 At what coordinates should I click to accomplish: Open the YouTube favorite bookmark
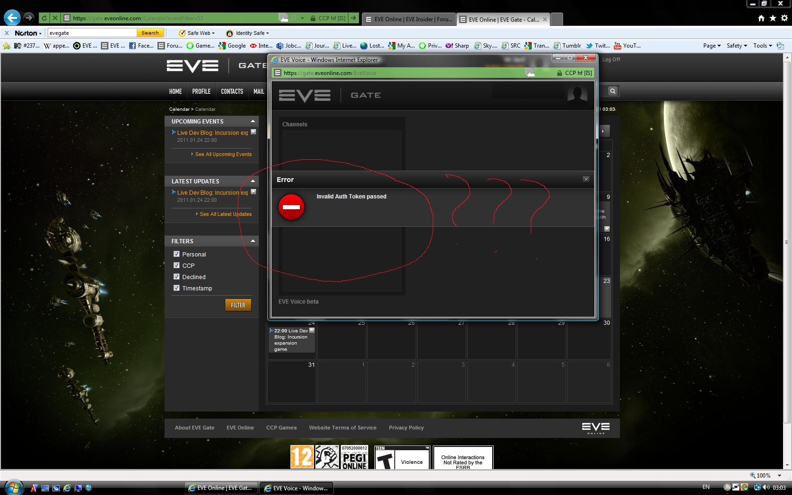[627, 46]
